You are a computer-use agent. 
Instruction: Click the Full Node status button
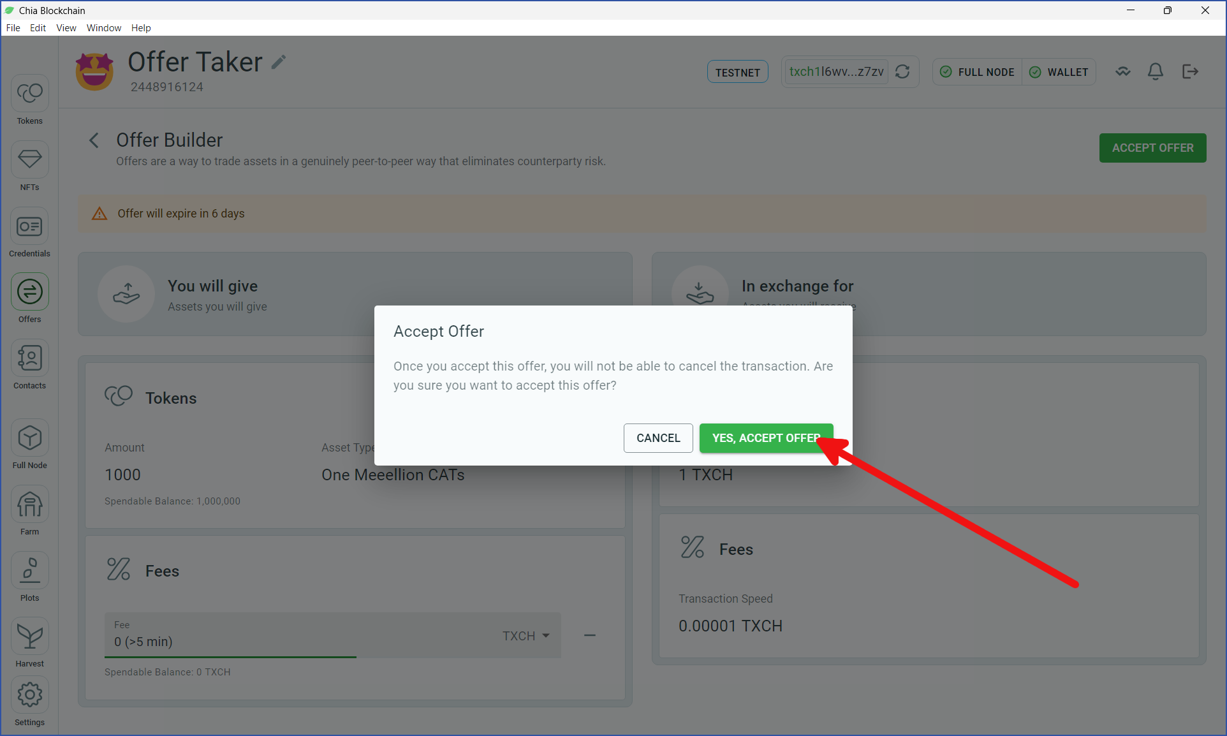(x=977, y=72)
